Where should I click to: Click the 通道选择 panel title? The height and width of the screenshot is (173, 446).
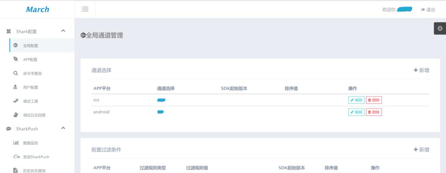coord(101,70)
